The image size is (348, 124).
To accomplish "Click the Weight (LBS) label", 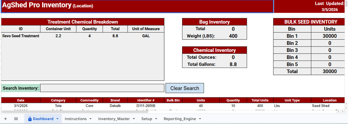I will click(201, 36).
